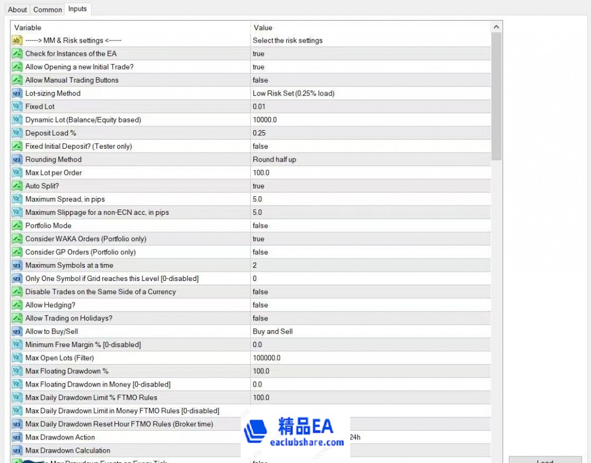The image size is (591, 463).
Task: Click the scrollbar up arrow
Action: 496,27
